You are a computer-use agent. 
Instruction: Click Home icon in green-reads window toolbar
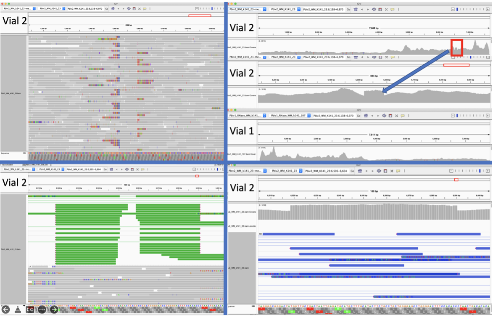click(111, 169)
